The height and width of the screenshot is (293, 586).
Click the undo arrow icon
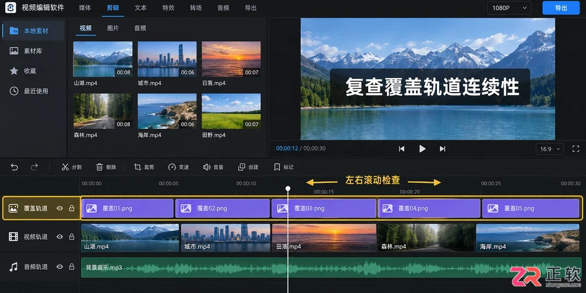[x=14, y=167]
